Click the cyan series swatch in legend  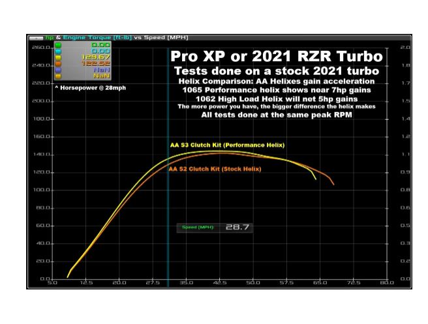(x=59, y=52)
